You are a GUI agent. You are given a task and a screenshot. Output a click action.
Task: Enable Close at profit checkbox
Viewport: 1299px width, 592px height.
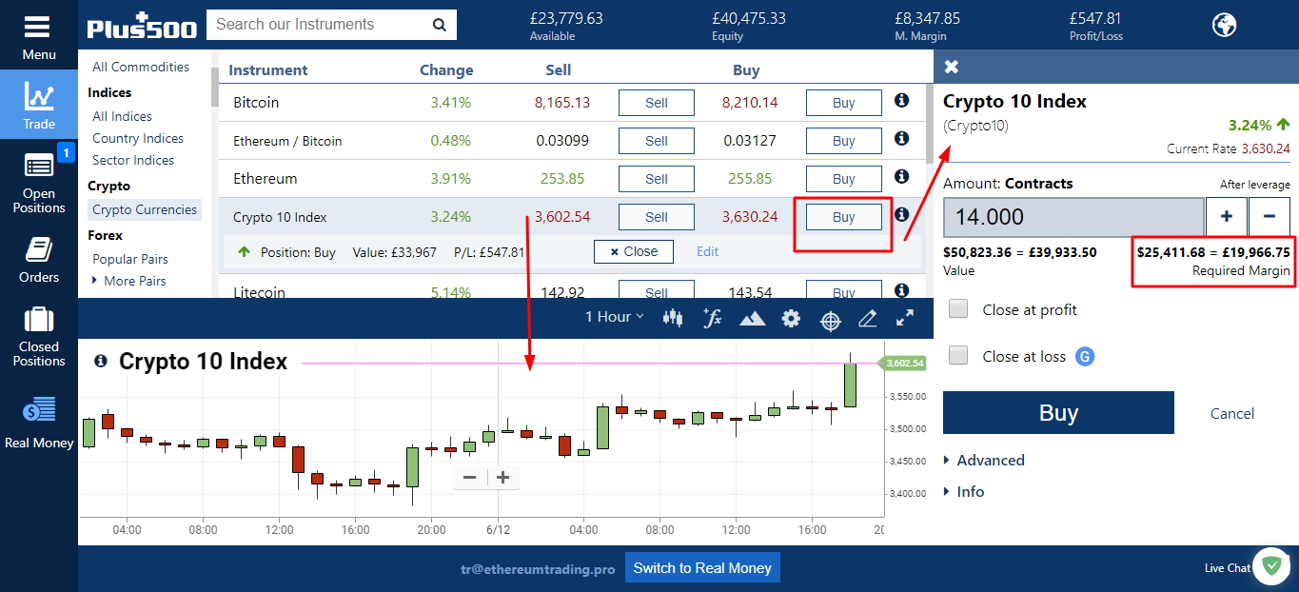click(959, 309)
